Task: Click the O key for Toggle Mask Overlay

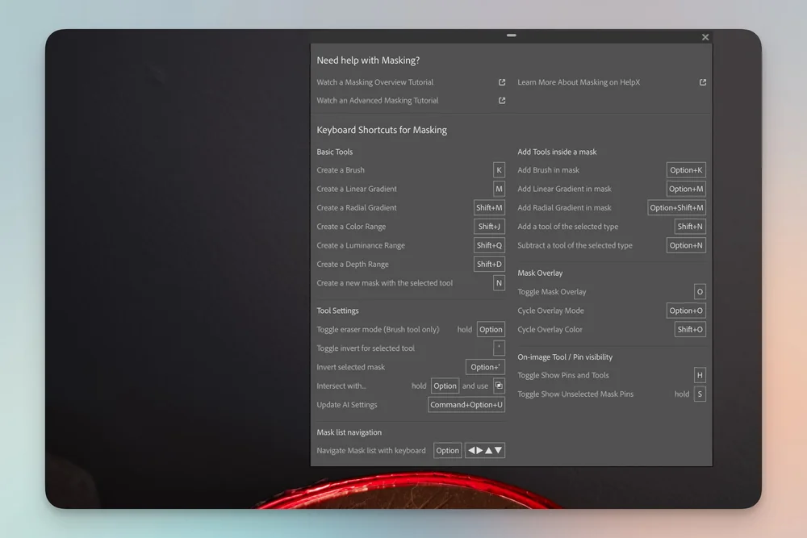Action: pos(700,292)
